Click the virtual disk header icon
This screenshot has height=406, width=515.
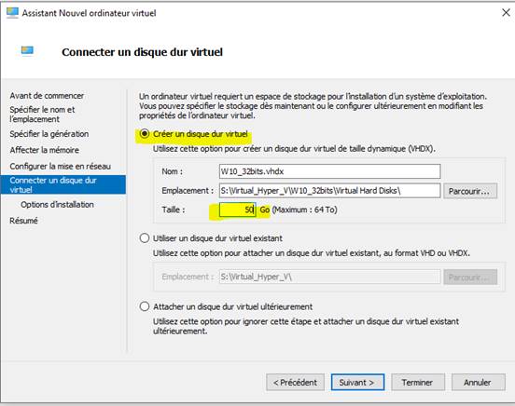[27, 51]
